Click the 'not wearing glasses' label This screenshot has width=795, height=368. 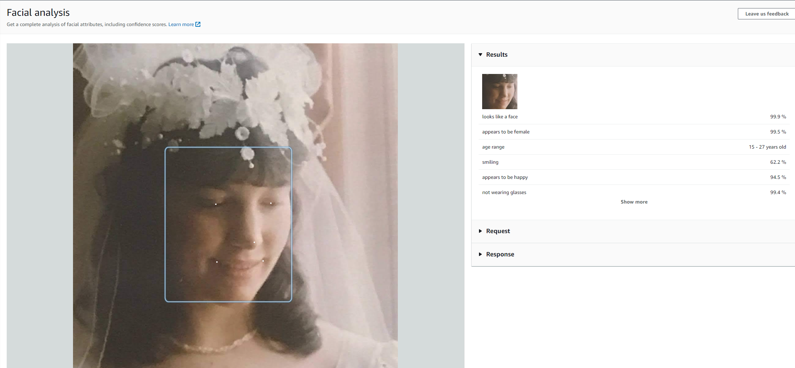point(504,192)
